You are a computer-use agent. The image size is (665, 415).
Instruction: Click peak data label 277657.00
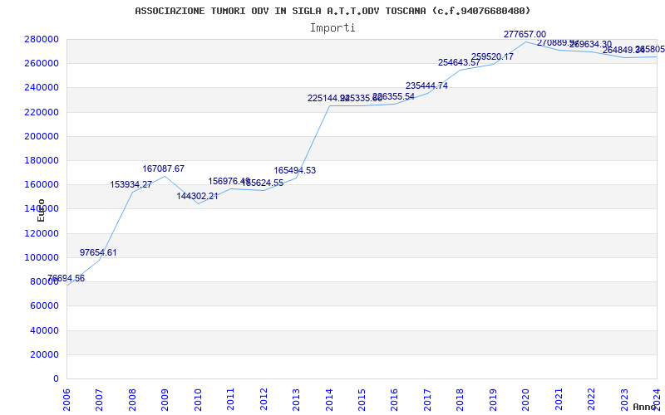tap(525, 34)
